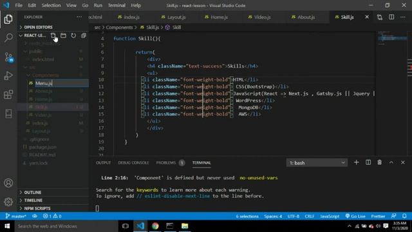The width and height of the screenshot is (412, 232).
Task: Open the terminal selector dropdown 1: bash
Action: tap(317, 163)
